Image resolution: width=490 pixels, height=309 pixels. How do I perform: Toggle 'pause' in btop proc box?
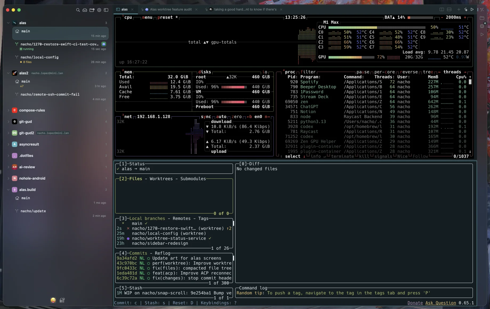pyautogui.click(x=363, y=72)
